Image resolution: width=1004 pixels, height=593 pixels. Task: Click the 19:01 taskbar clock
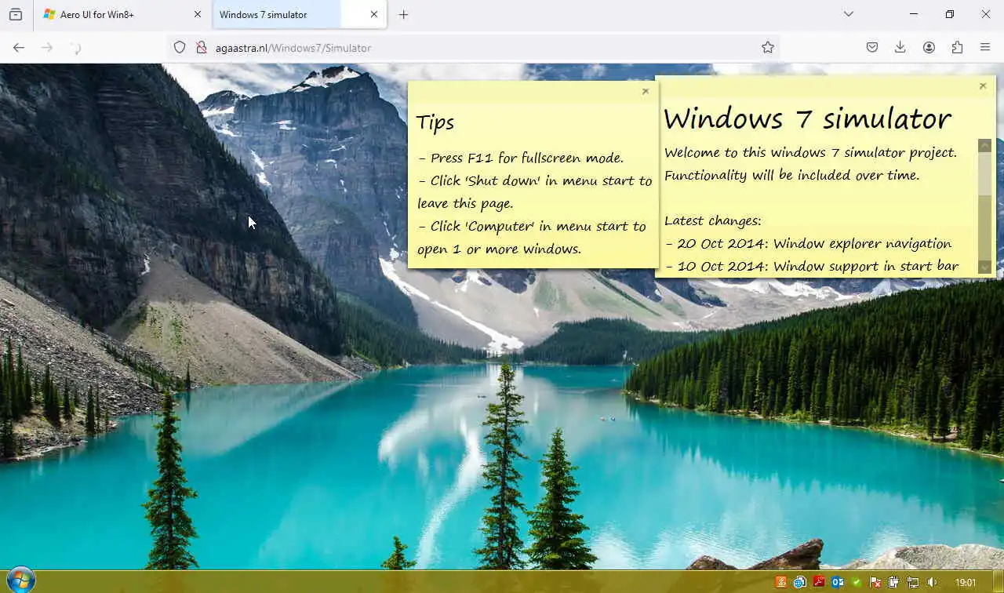tap(966, 583)
